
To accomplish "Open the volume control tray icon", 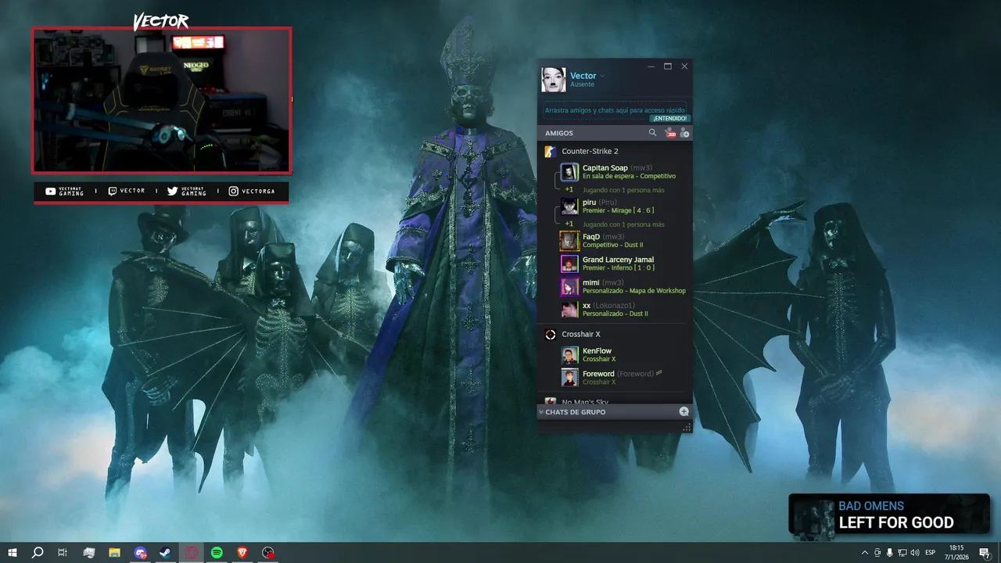I will 915,553.
